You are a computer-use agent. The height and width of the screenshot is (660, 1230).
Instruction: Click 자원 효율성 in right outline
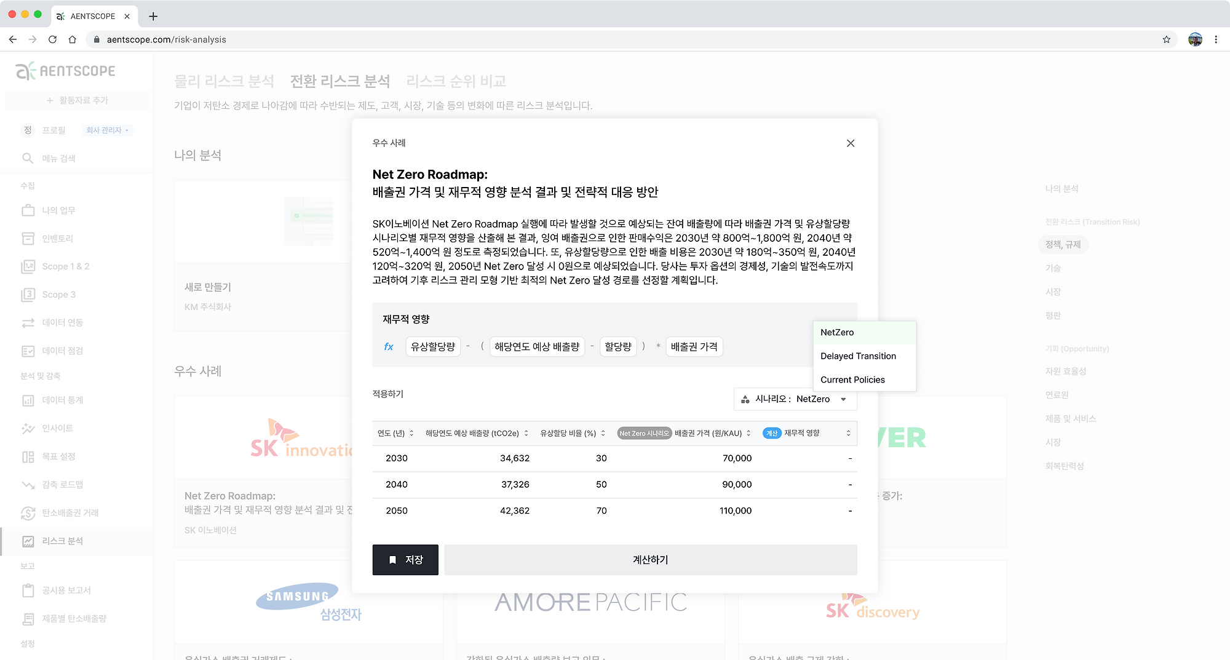tap(1066, 372)
